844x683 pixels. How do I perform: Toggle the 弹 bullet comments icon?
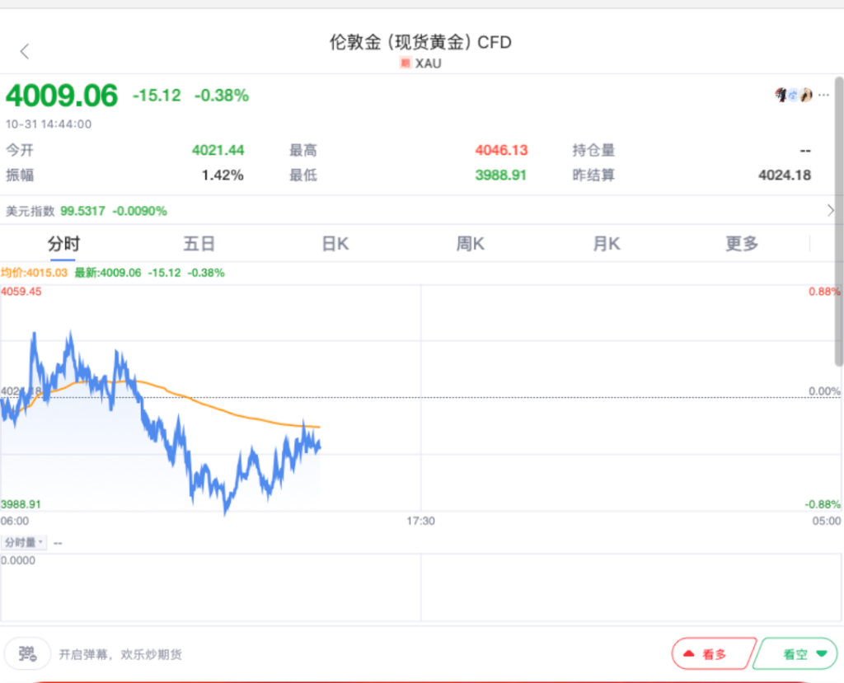[x=28, y=654]
